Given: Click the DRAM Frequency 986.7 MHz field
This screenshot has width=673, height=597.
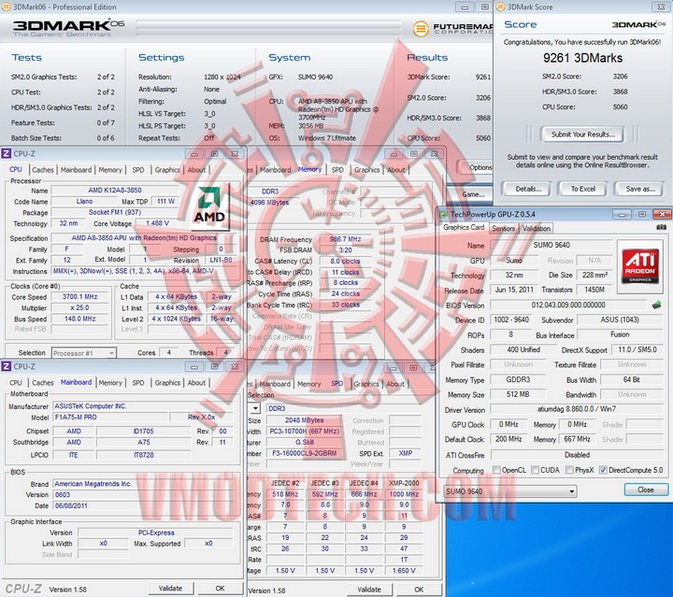Looking at the screenshot, I should click(x=346, y=239).
